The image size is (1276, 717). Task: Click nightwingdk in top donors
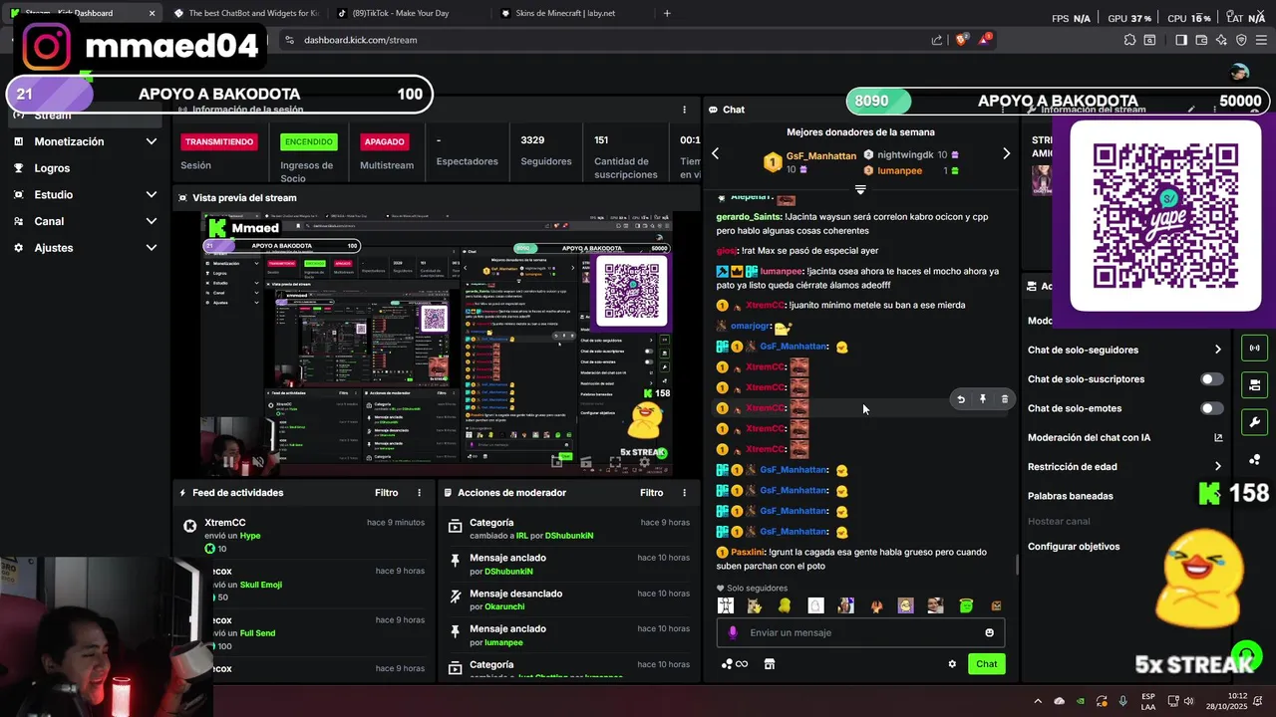[905, 155]
